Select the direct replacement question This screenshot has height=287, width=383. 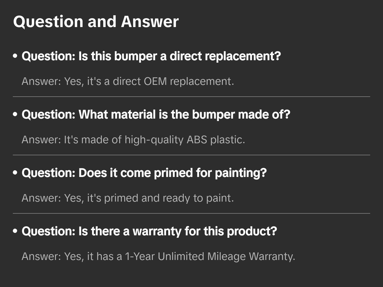tap(151, 56)
